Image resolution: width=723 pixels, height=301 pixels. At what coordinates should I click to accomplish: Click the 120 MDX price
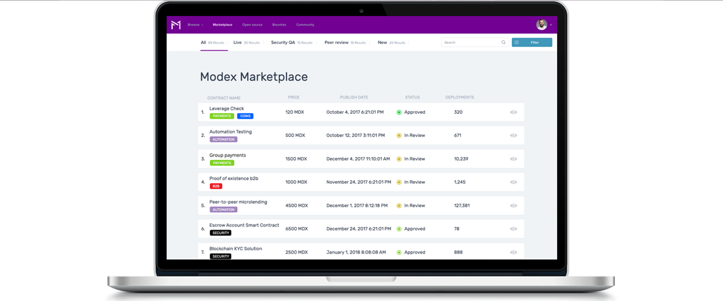tap(295, 112)
